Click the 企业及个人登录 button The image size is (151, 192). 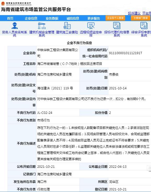[x=115, y=18]
